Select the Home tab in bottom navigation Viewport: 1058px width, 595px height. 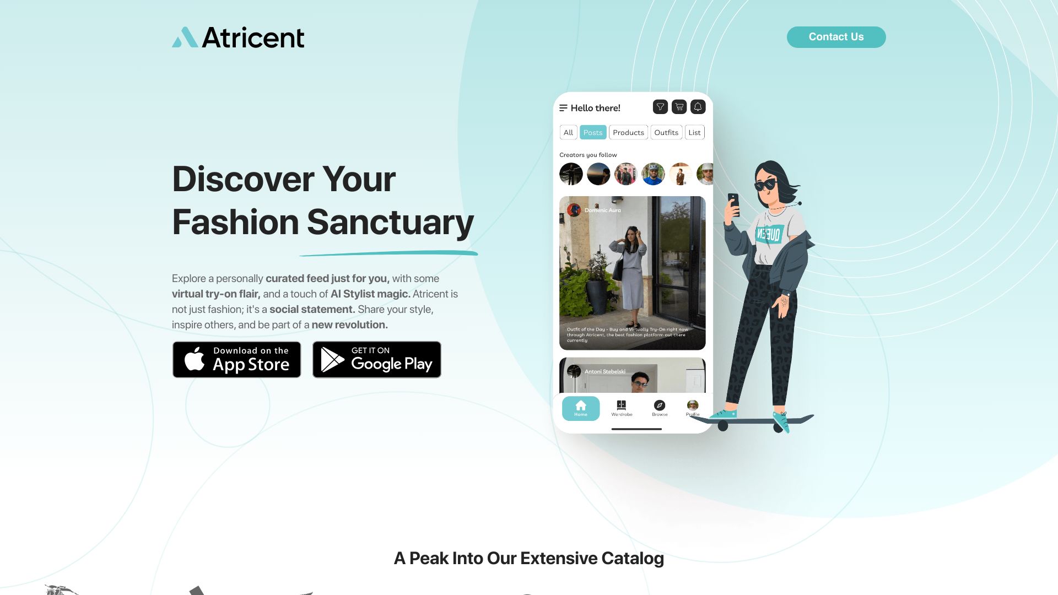(581, 408)
